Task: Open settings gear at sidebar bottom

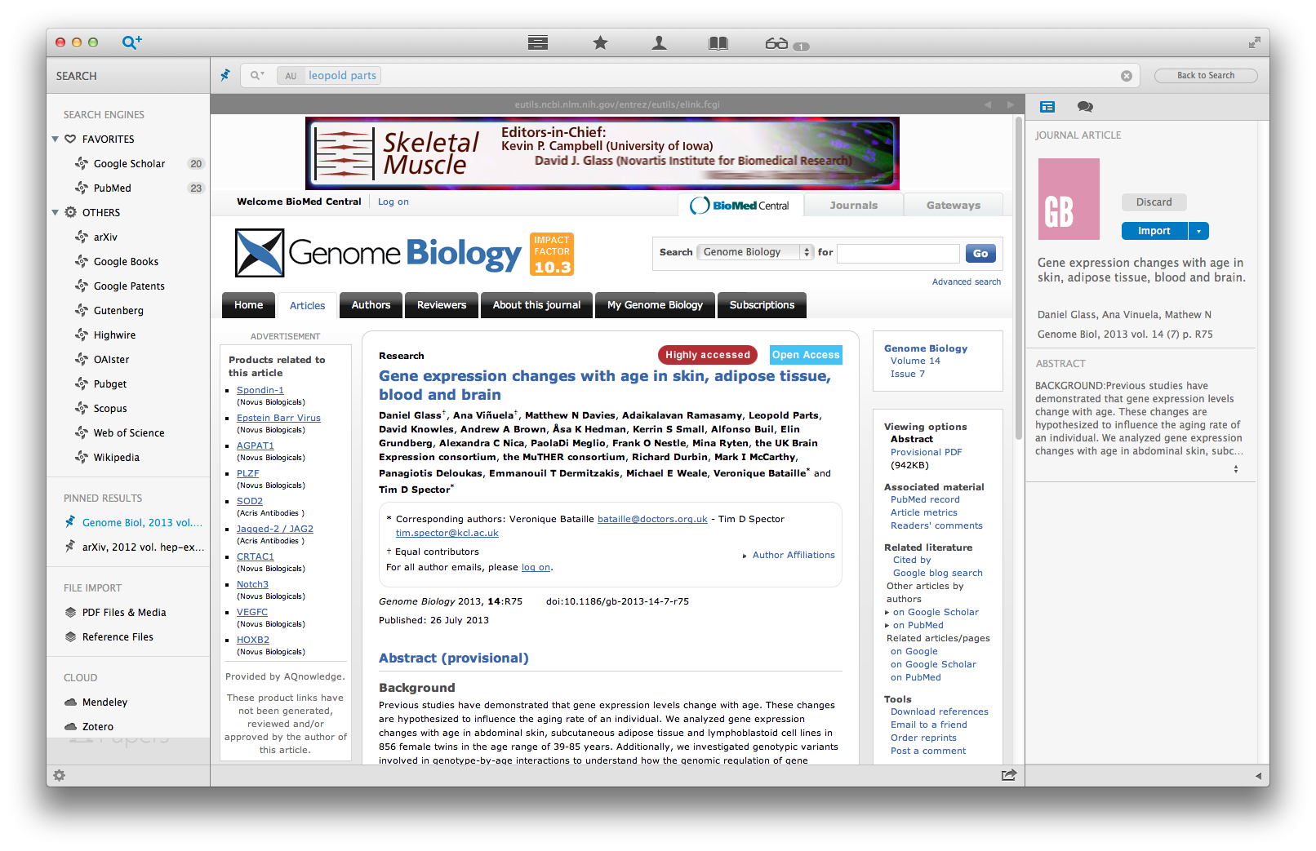Action: 59,775
